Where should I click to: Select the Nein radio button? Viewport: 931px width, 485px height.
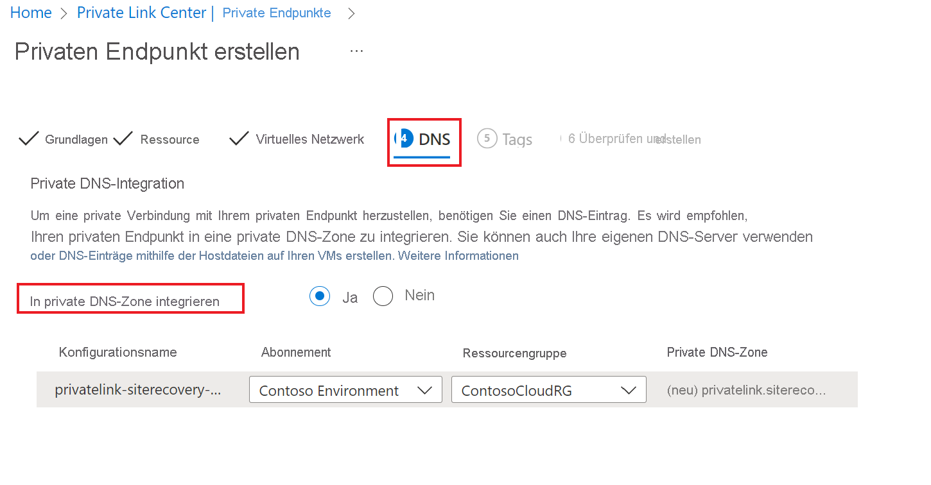[383, 296]
